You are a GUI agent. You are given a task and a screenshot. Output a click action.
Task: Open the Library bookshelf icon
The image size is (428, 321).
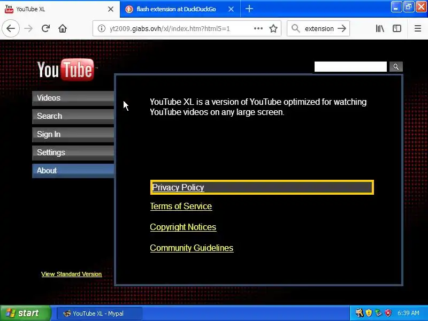click(x=380, y=28)
